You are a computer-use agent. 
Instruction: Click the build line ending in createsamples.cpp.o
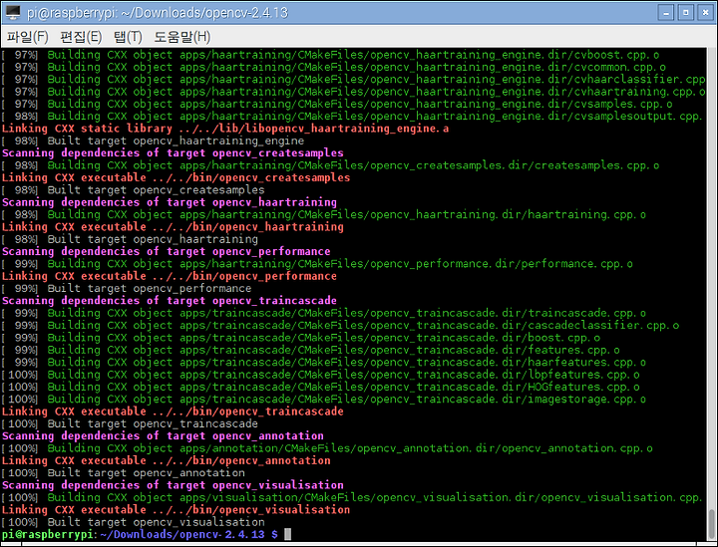coord(331,165)
